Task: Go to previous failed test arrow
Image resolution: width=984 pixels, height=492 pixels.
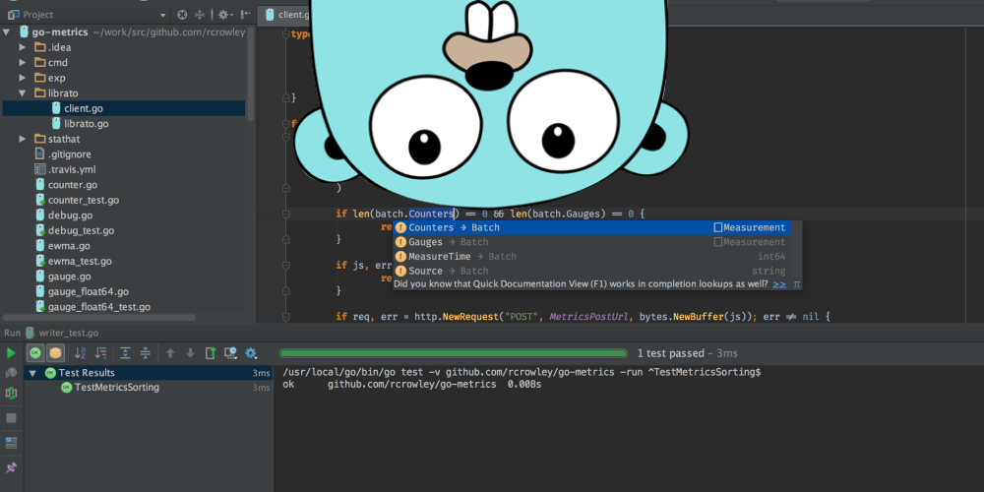Action: pos(170,353)
